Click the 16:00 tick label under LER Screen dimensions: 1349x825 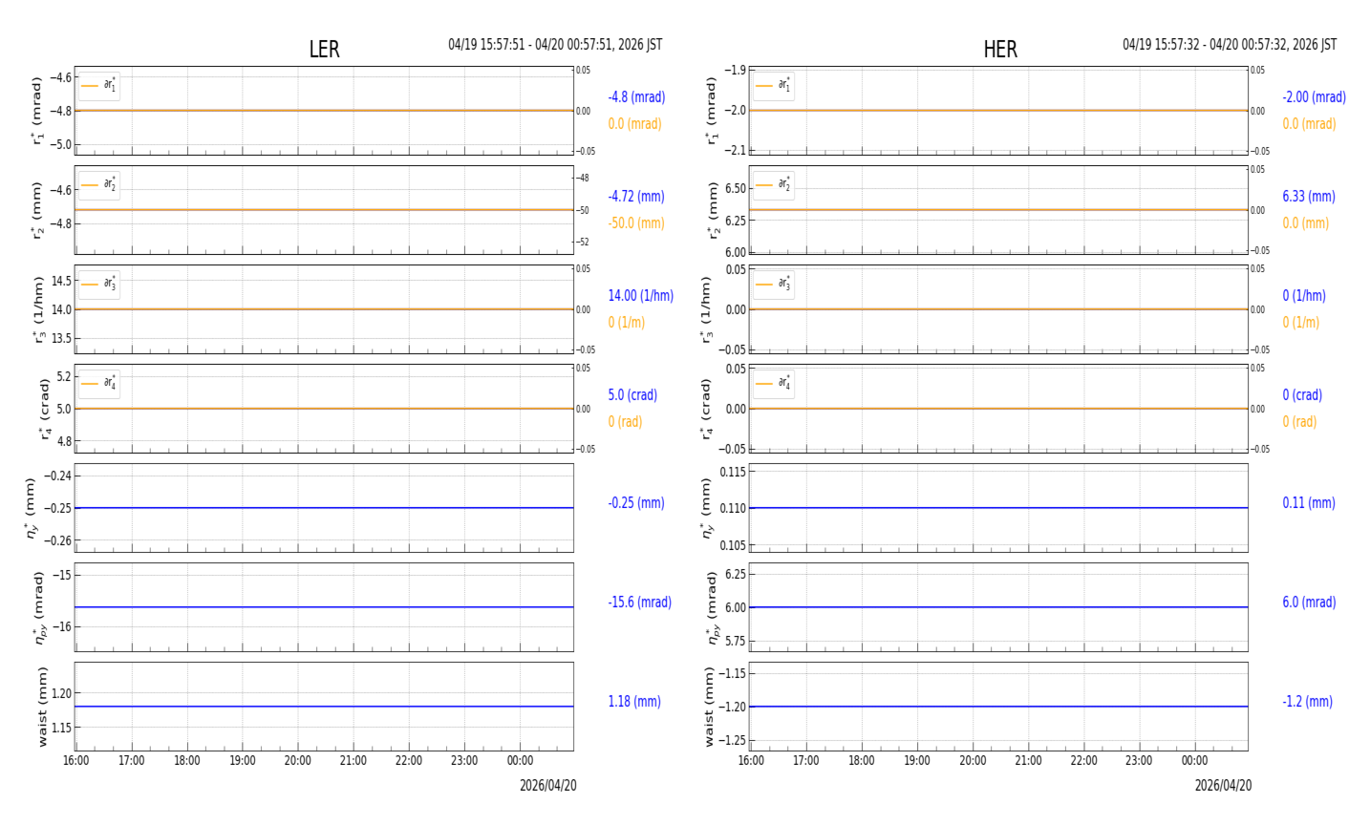(x=76, y=761)
